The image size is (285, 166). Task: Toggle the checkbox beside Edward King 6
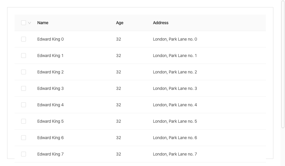pos(24,138)
